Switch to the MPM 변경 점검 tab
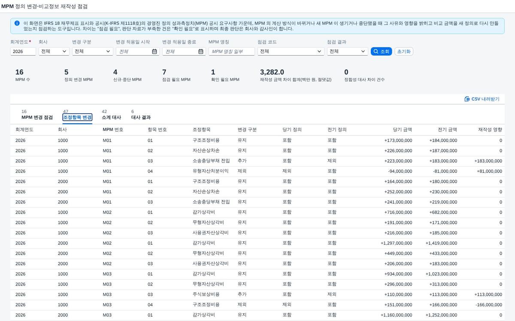The height and width of the screenshot is (321, 515). 37,117
